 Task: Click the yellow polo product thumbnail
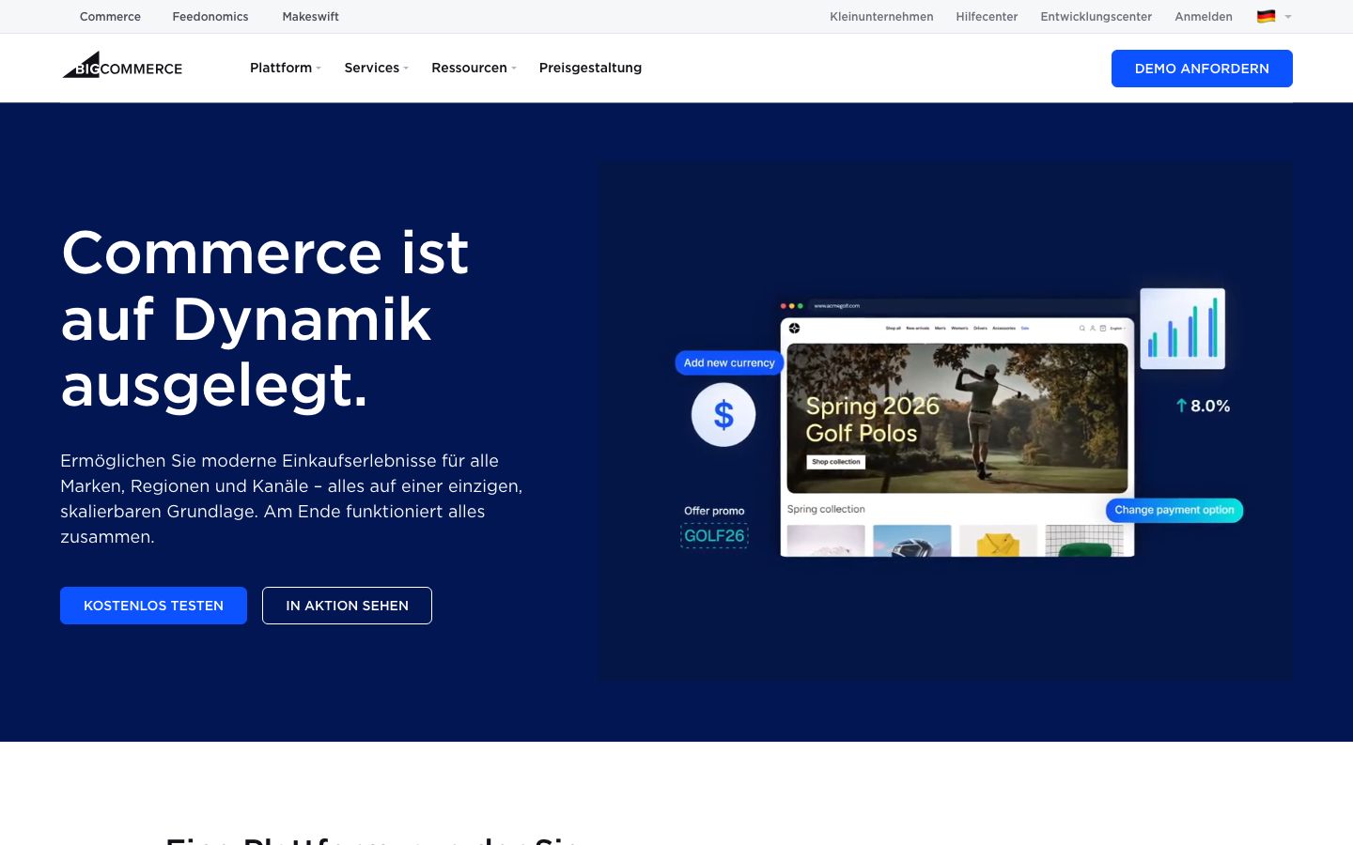(998, 541)
